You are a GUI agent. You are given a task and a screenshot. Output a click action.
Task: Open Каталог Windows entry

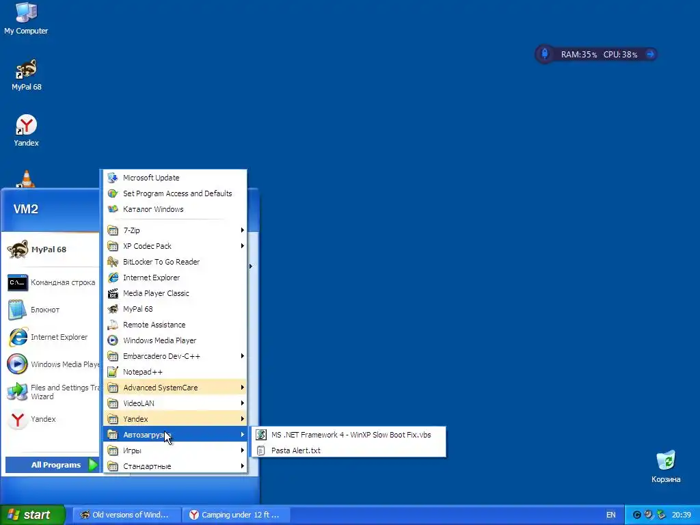click(175, 209)
